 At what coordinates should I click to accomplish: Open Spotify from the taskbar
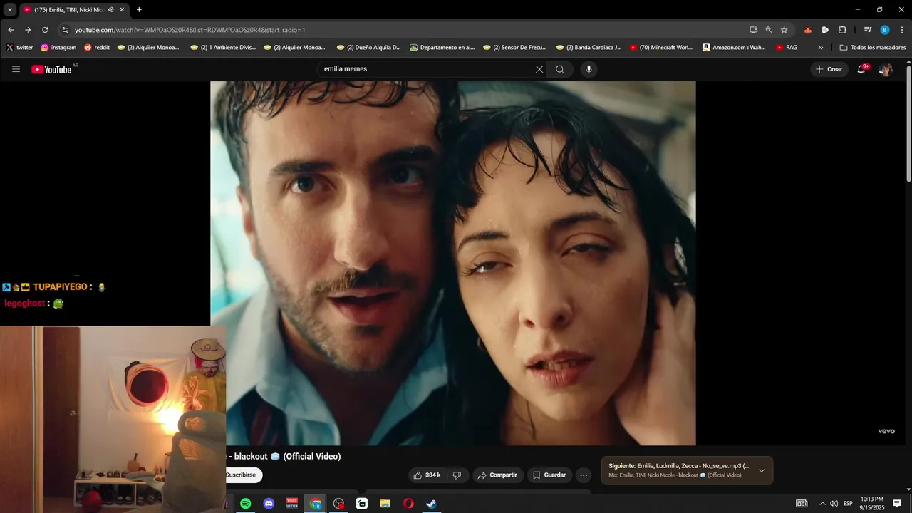(x=245, y=504)
